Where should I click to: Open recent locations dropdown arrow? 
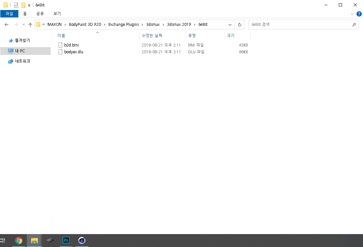pyautogui.click(x=24, y=25)
